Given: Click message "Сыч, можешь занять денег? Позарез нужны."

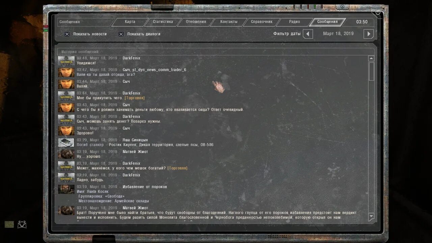Looking at the screenshot, I should [119, 122].
